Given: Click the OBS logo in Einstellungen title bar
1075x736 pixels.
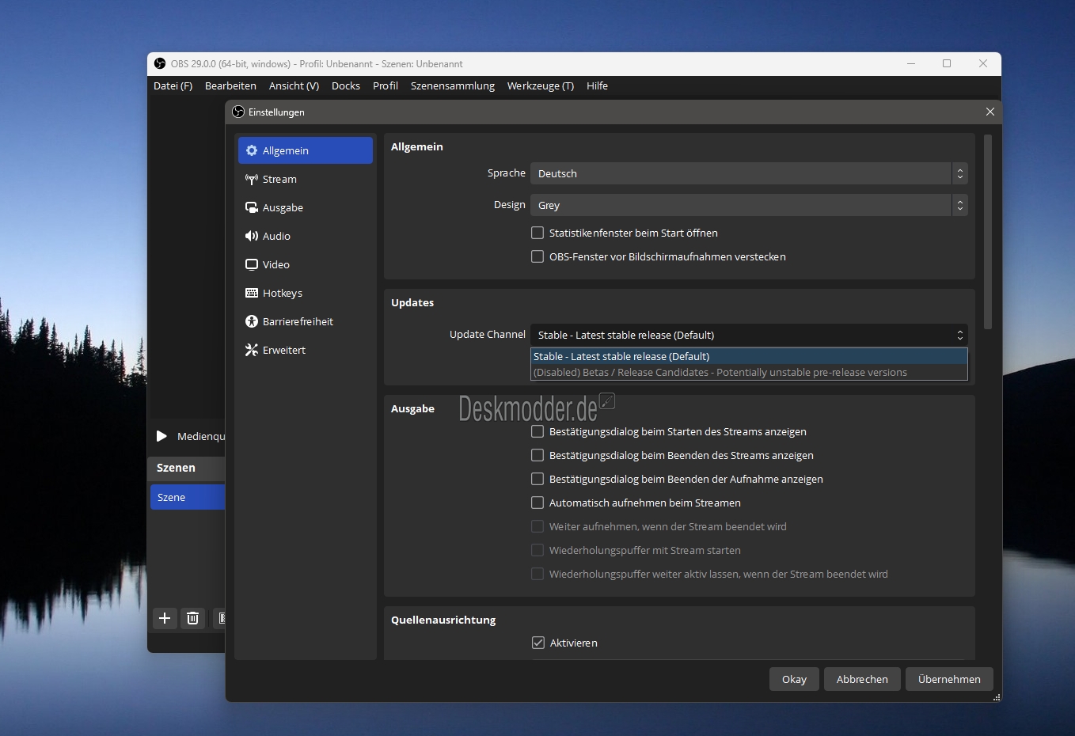Looking at the screenshot, I should point(238,112).
